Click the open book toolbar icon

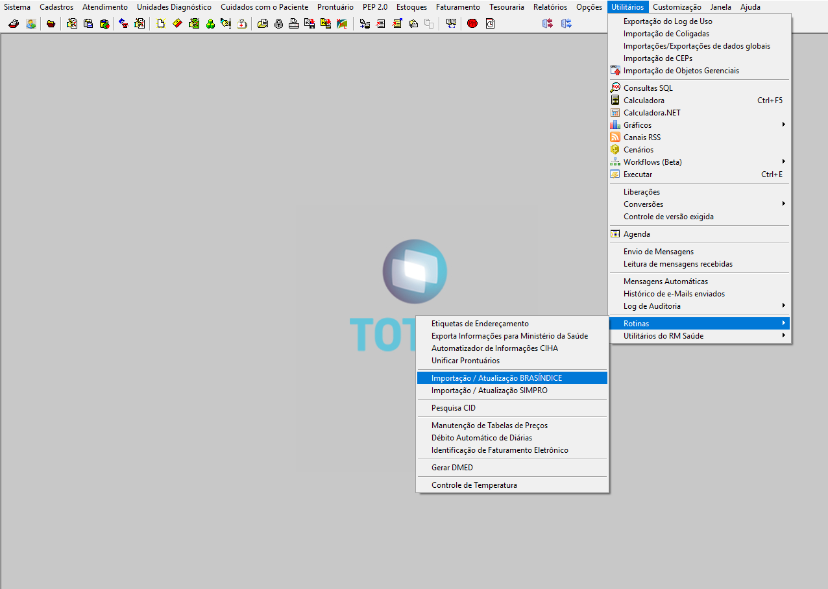pos(451,24)
